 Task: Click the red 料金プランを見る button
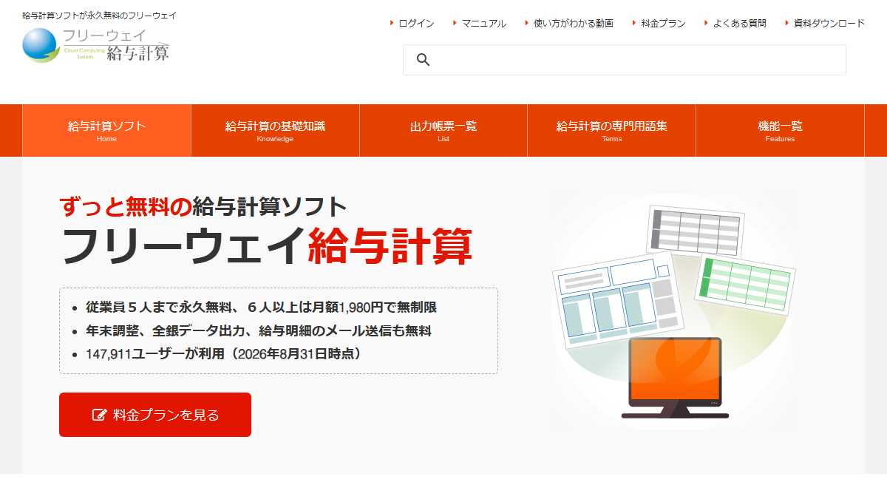click(x=155, y=415)
